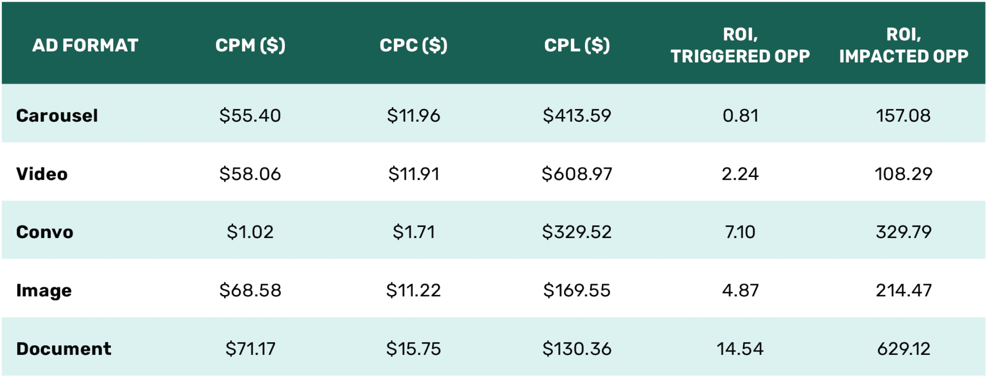Click the 0.81 Carousel triggered ROI
Image resolution: width=987 pixels, height=376 pixels.
pyautogui.click(x=740, y=115)
